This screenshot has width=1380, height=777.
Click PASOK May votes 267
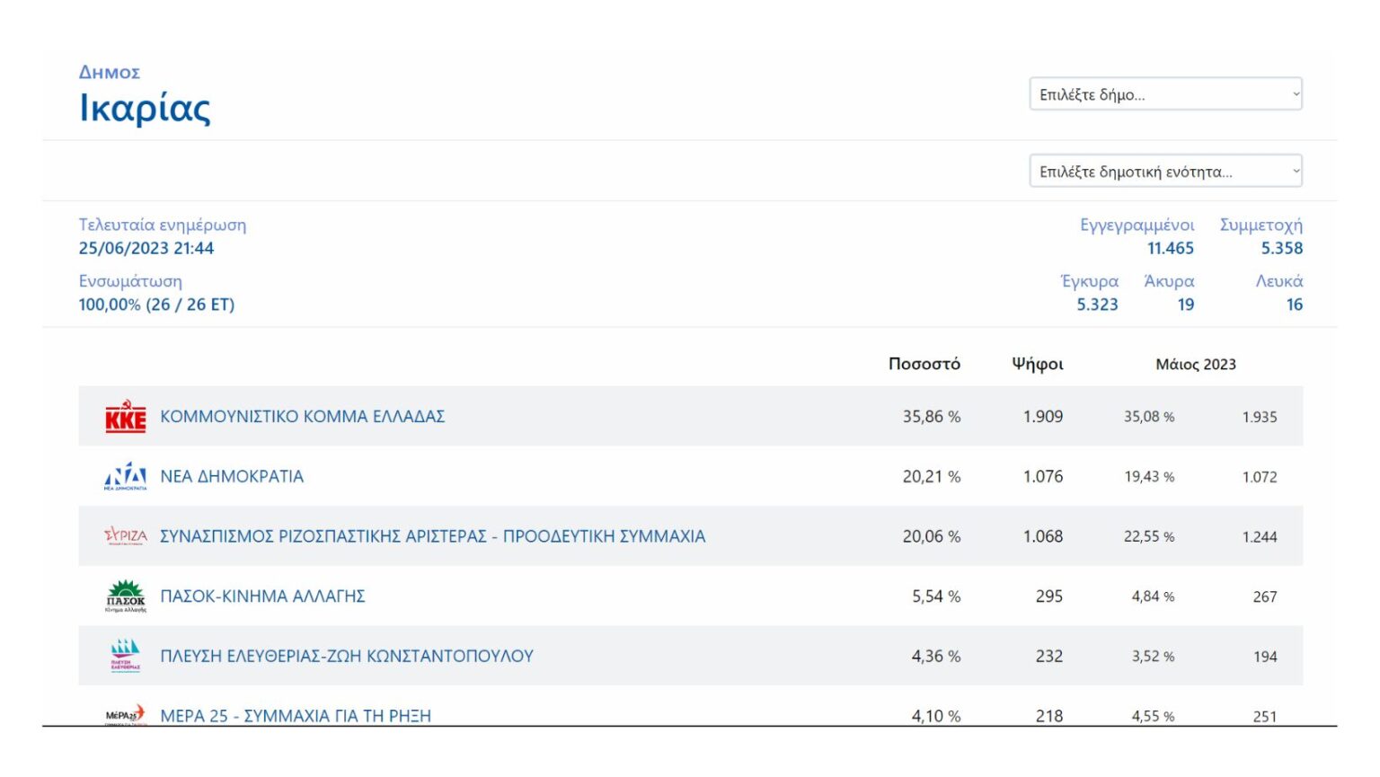point(1265,596)
